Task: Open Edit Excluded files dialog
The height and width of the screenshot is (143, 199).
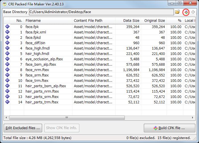Action: [23, 128]
